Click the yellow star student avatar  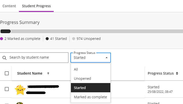tap(20, 90)
